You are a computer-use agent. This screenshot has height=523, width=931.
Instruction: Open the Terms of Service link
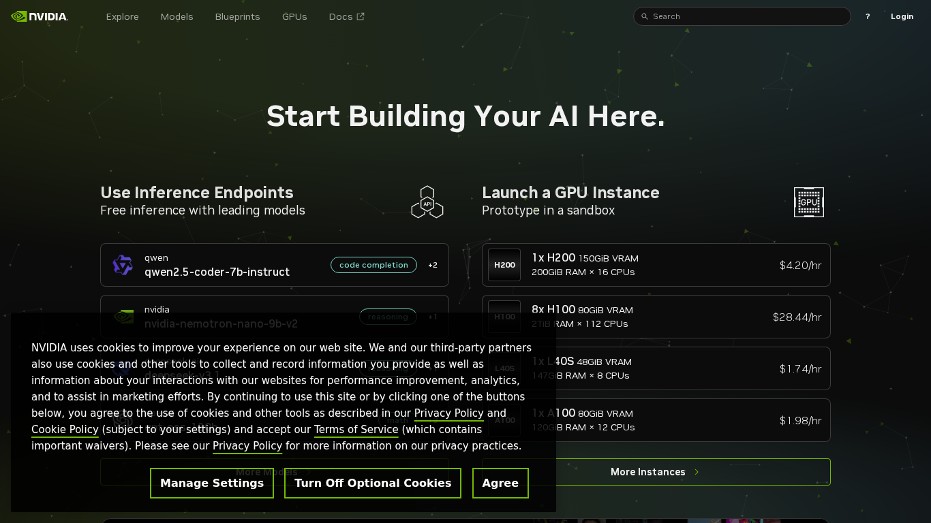tap(356, 430)
